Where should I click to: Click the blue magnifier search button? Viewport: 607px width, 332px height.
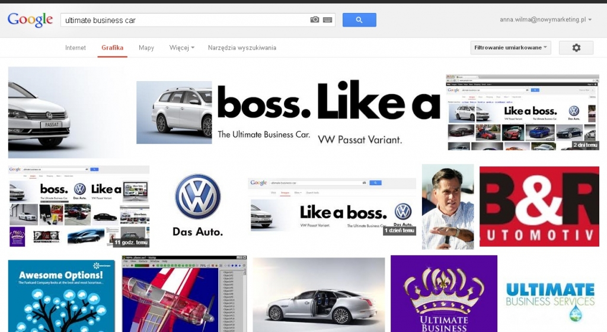[x=359, y=20]
